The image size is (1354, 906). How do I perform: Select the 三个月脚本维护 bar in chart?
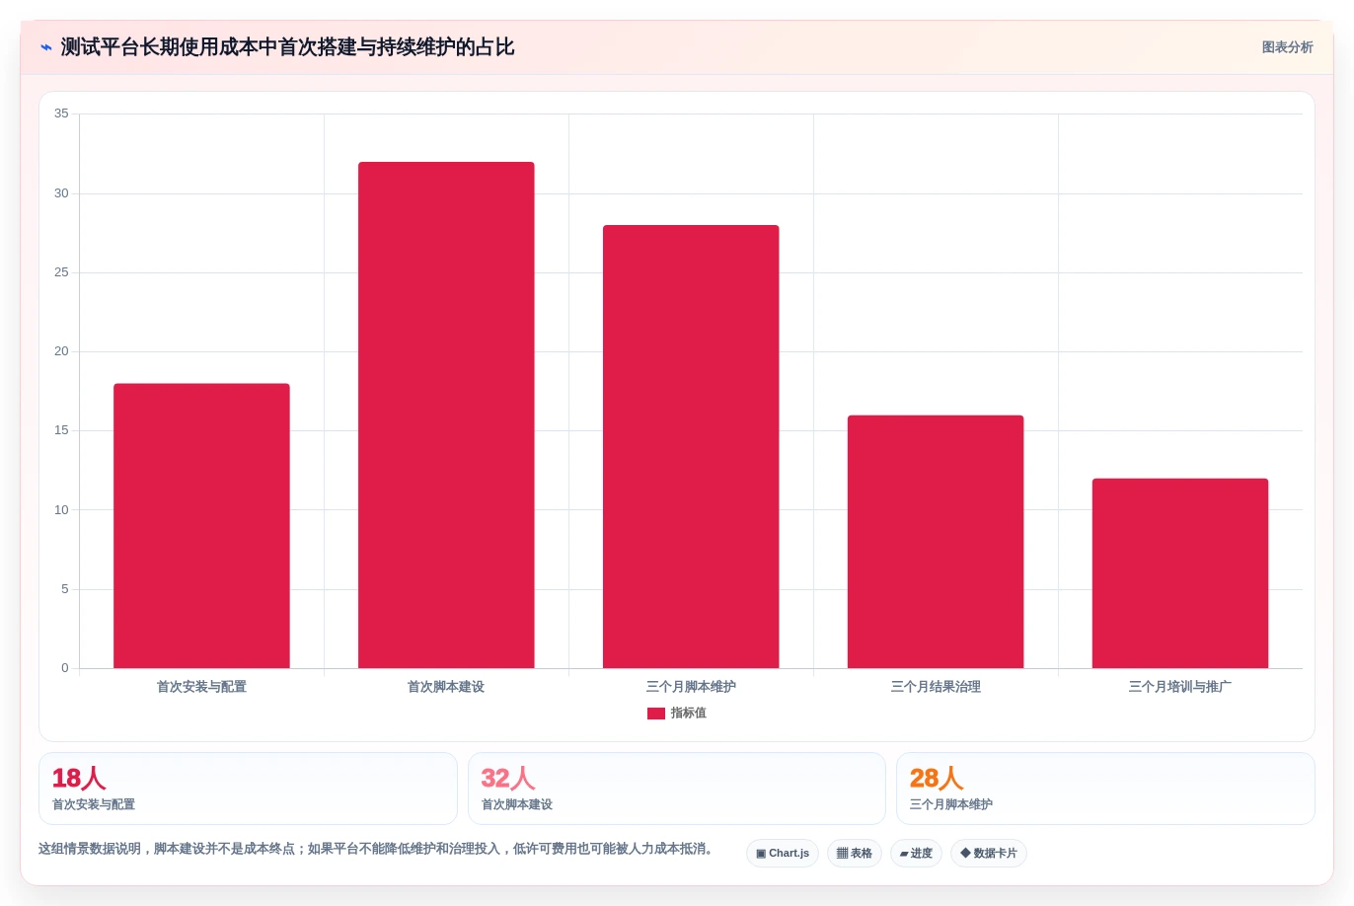click(x=691, y=447)
